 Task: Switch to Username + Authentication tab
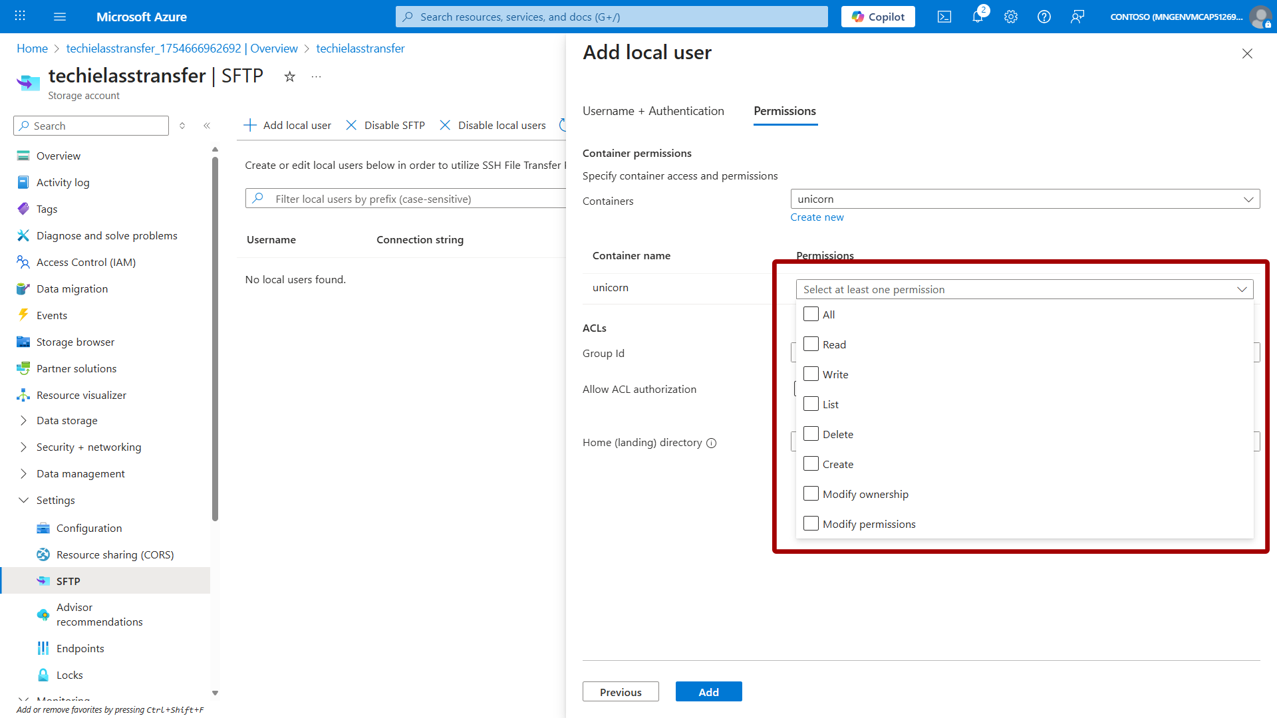point(653,111)
